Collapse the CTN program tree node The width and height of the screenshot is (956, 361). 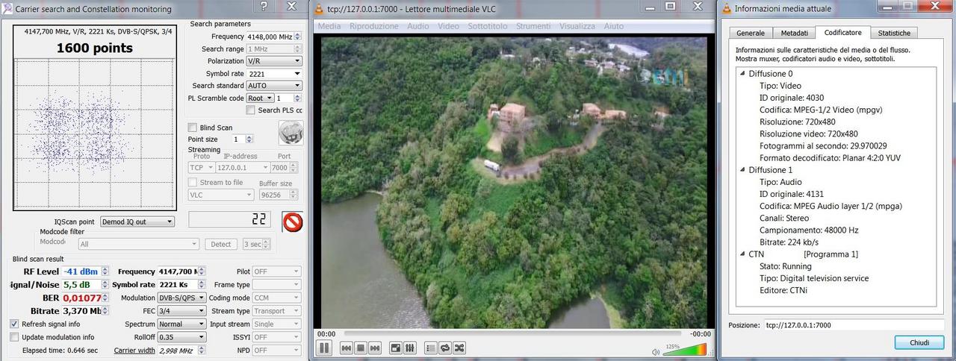[x=742, y=254]
